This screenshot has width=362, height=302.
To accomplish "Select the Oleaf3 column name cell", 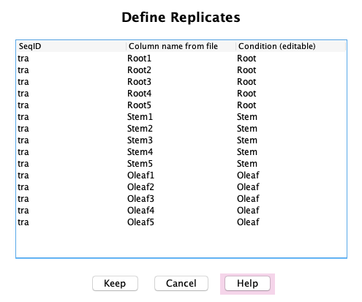I will (181, 199).
